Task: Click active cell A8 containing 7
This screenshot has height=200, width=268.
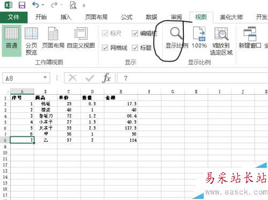Action: tap(22, 140)
